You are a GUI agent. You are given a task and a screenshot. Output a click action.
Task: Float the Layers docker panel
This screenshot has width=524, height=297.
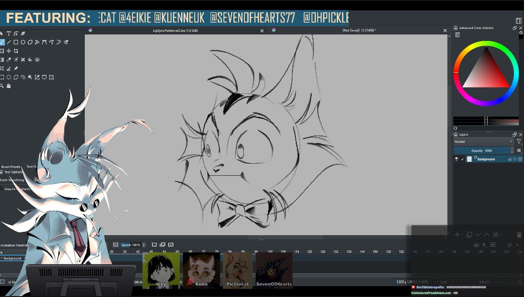(x=515, y=134)
